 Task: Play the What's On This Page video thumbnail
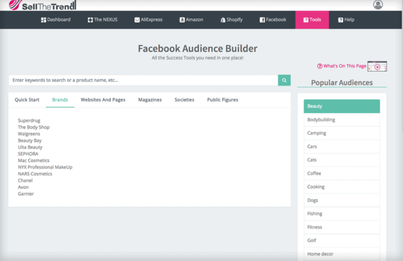click(377, 67)
